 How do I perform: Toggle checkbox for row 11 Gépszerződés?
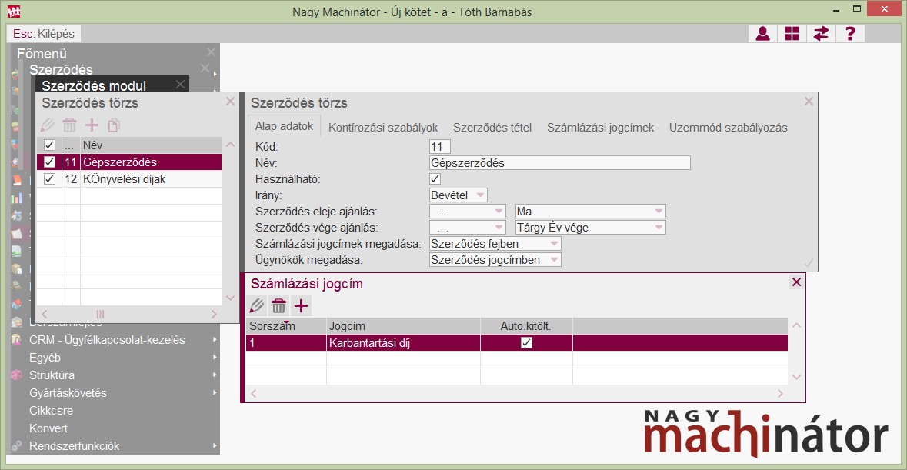(x=50, y=162)
